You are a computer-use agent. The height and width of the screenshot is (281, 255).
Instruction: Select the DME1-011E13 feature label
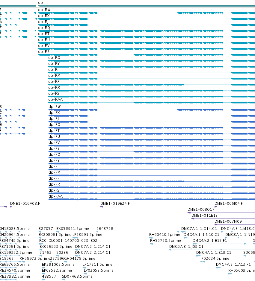click(205, 216)
